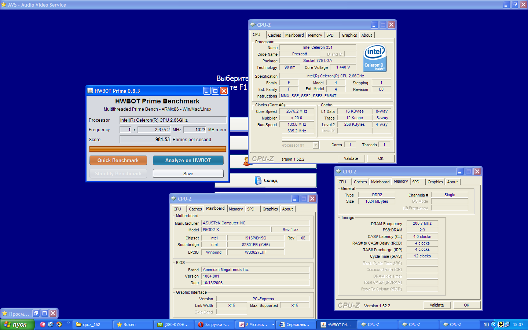Click the 2,675.2 MHz frequency field
Viewport: 528px width, 330px height.
(154, 130)
